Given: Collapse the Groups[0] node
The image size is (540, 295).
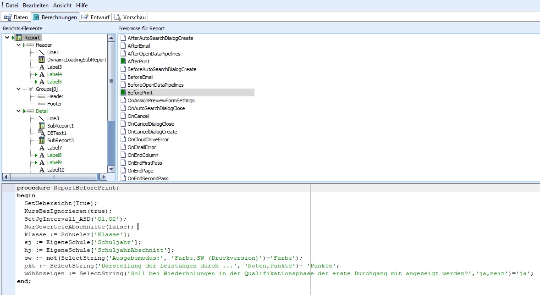Looking at the screenshot, I should click(x=19, y=89).
